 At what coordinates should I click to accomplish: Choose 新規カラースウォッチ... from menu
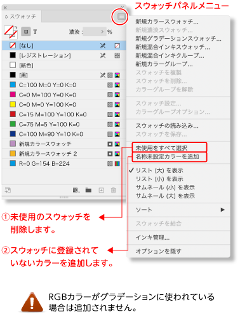click(x=167, y=22)
